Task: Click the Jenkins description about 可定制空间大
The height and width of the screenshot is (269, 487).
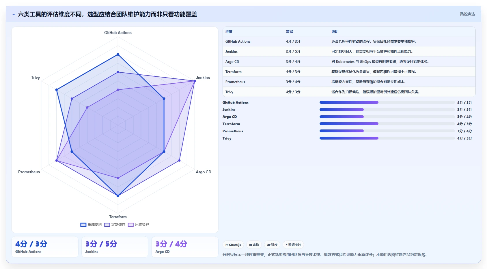Action: (372, 52)
